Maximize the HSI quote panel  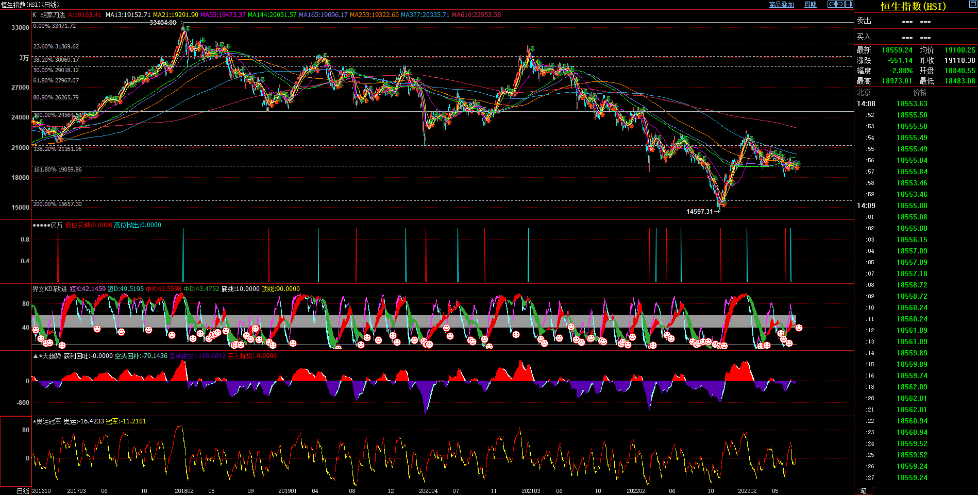973,4
